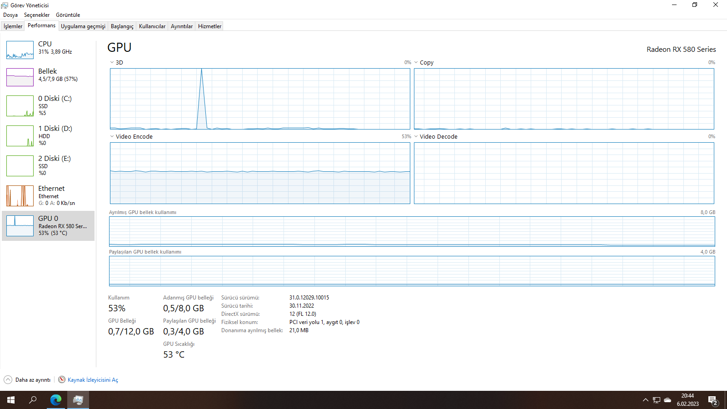Click the GPU Belleği value 0,7/12,0 GB

pyautogui.click(x=131, y=331)
